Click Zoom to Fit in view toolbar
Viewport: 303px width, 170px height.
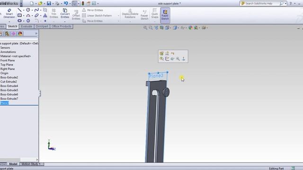click(x=145, y=28)
